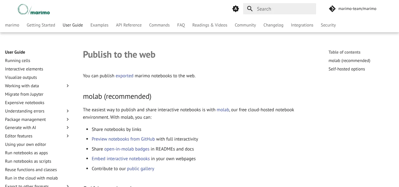Open Understanding errors page
This screenshot has width=399, height=187.
point(25,111)
